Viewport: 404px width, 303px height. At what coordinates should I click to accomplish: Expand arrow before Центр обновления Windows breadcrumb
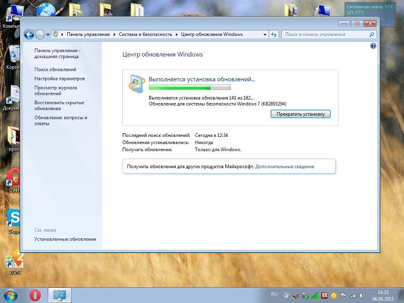[177, 34]
